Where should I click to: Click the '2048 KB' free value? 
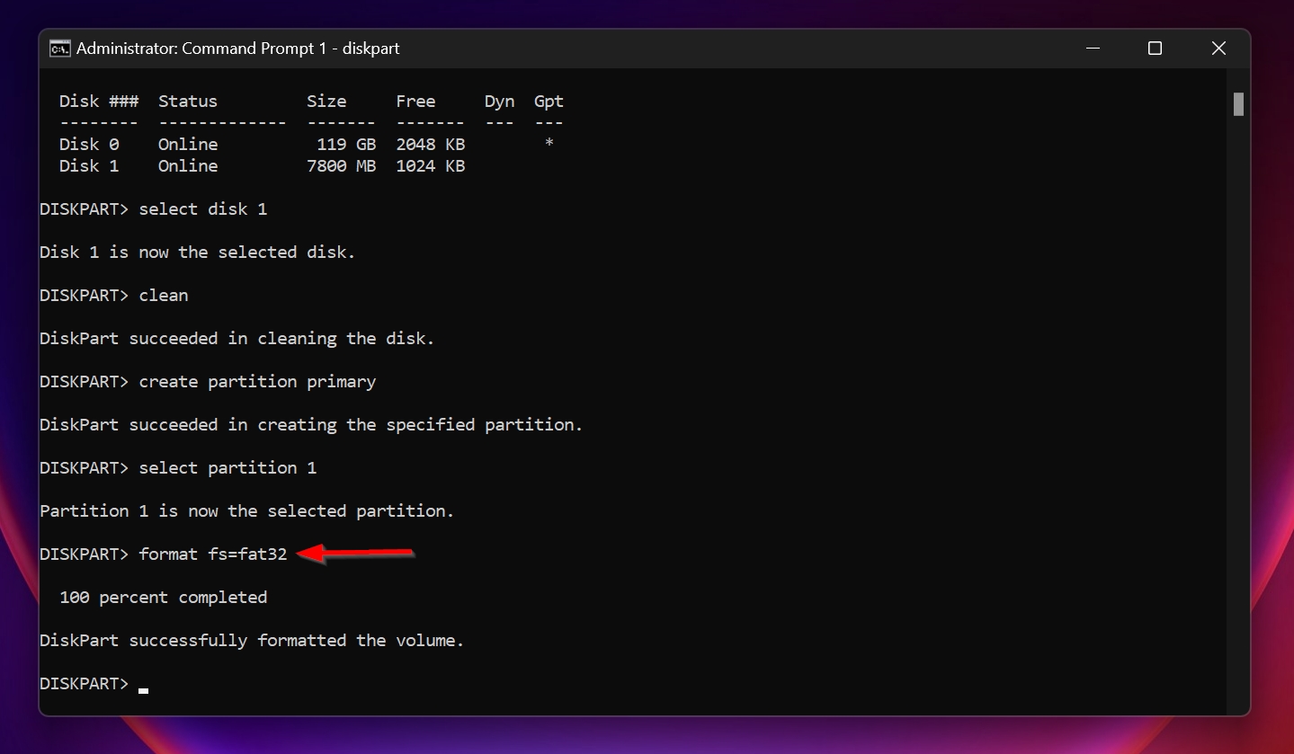[431, 145]
